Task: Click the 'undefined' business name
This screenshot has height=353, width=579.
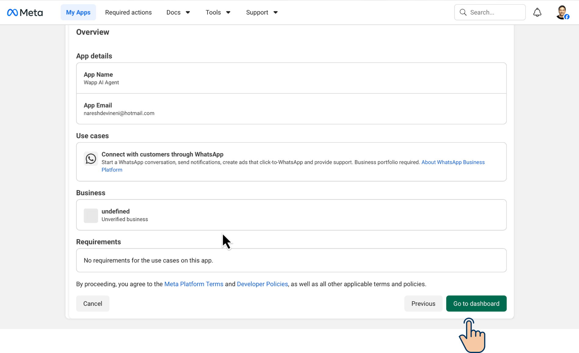Action: pyautogui.click(x=116, y=211)
